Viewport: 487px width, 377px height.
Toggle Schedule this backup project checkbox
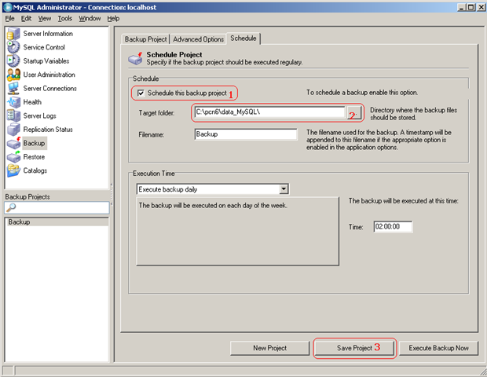[x=141, y=93]
